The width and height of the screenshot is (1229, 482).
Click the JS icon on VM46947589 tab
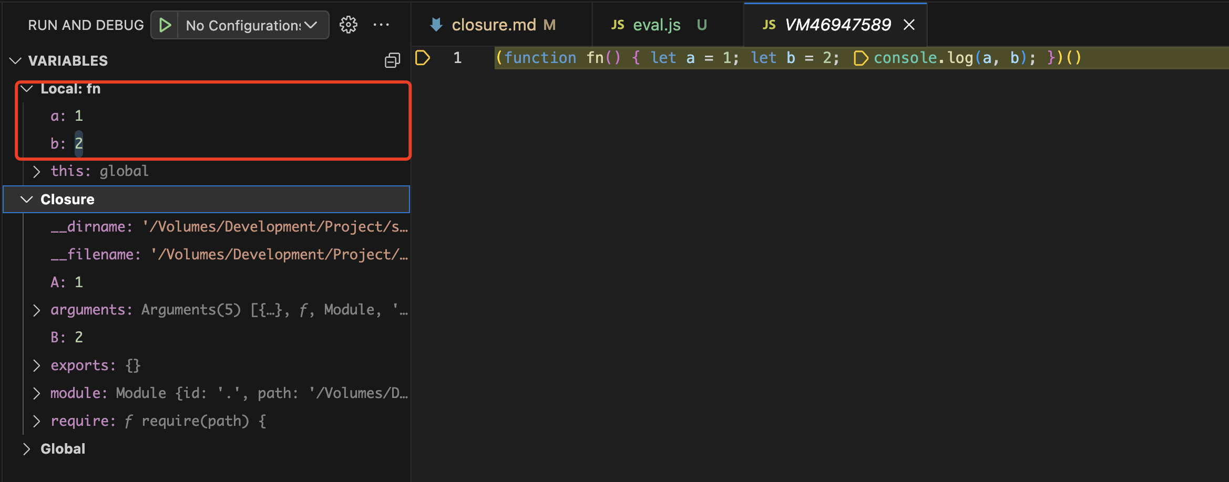click(x=769, y=25)
